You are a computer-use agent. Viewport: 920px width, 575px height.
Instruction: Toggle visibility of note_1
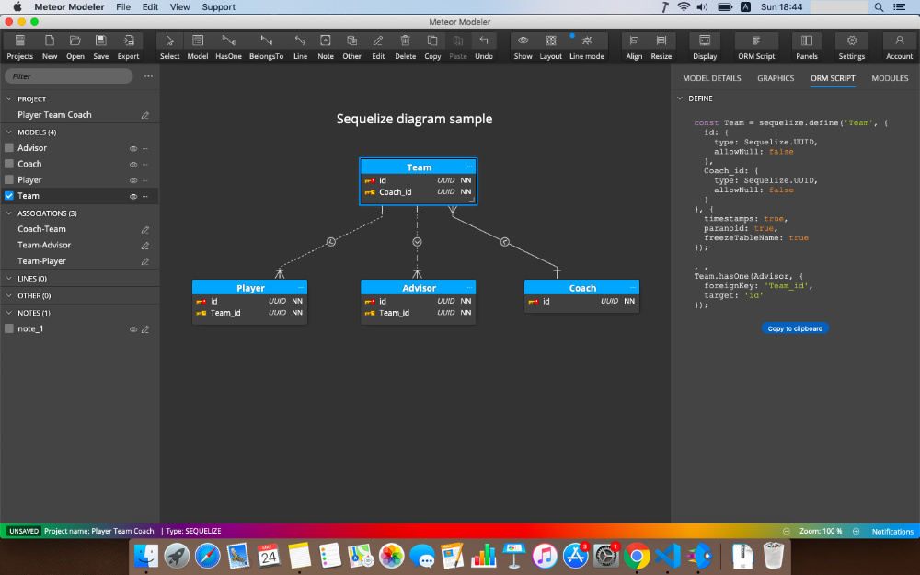[133, 329]
